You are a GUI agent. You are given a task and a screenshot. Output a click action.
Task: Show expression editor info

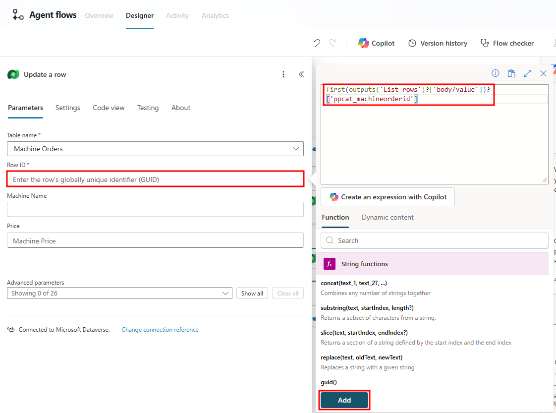click(496, 73)
